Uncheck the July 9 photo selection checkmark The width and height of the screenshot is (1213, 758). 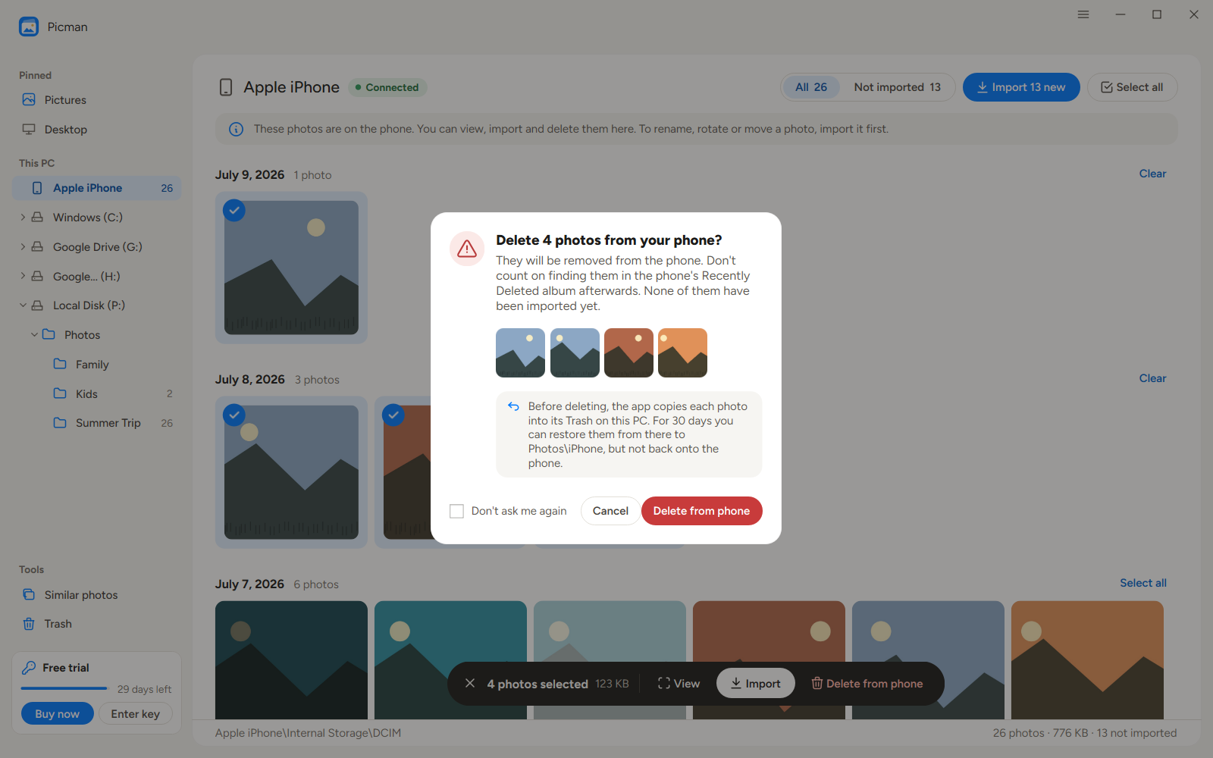(x=234, y=210)
